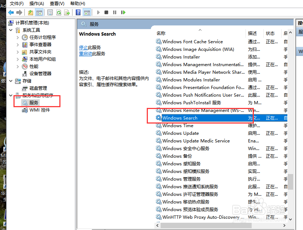Image resolution: width=303 pixels, height=230 pixels.
Task: Open the 文件(F) menu
Action: pyautogui.click(x=17, y=4)
